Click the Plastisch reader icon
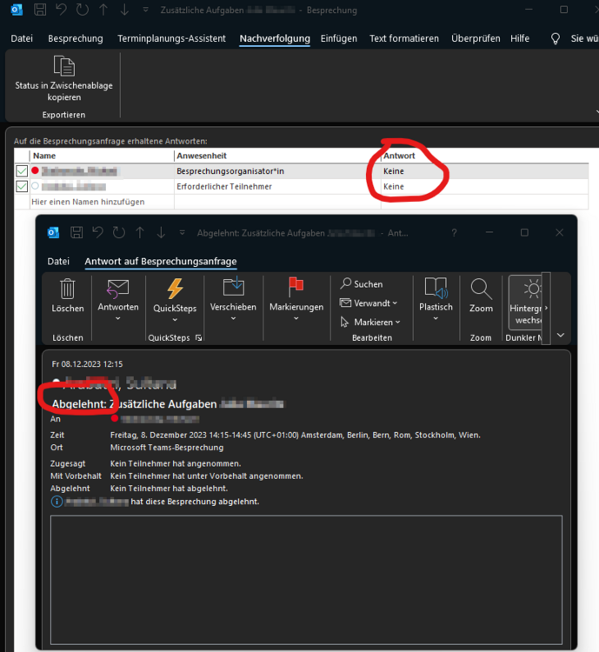The height and width of the screenshot is (652, 599). [x=436, y=289]
